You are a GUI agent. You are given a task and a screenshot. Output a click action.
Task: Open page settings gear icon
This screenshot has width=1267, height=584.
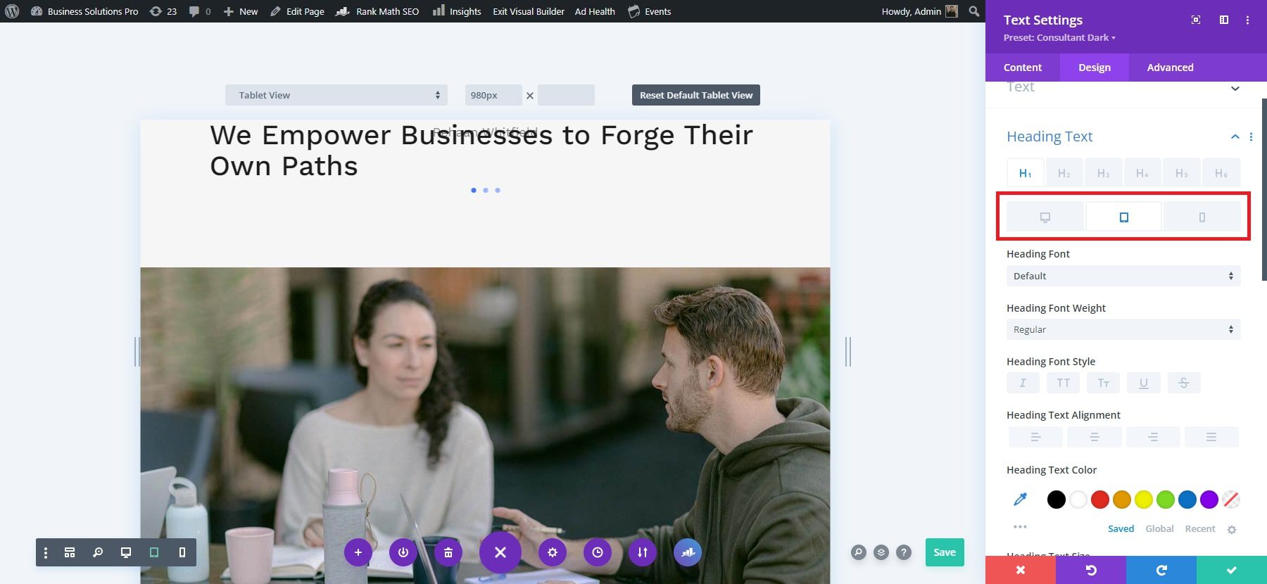click(552, 552)
